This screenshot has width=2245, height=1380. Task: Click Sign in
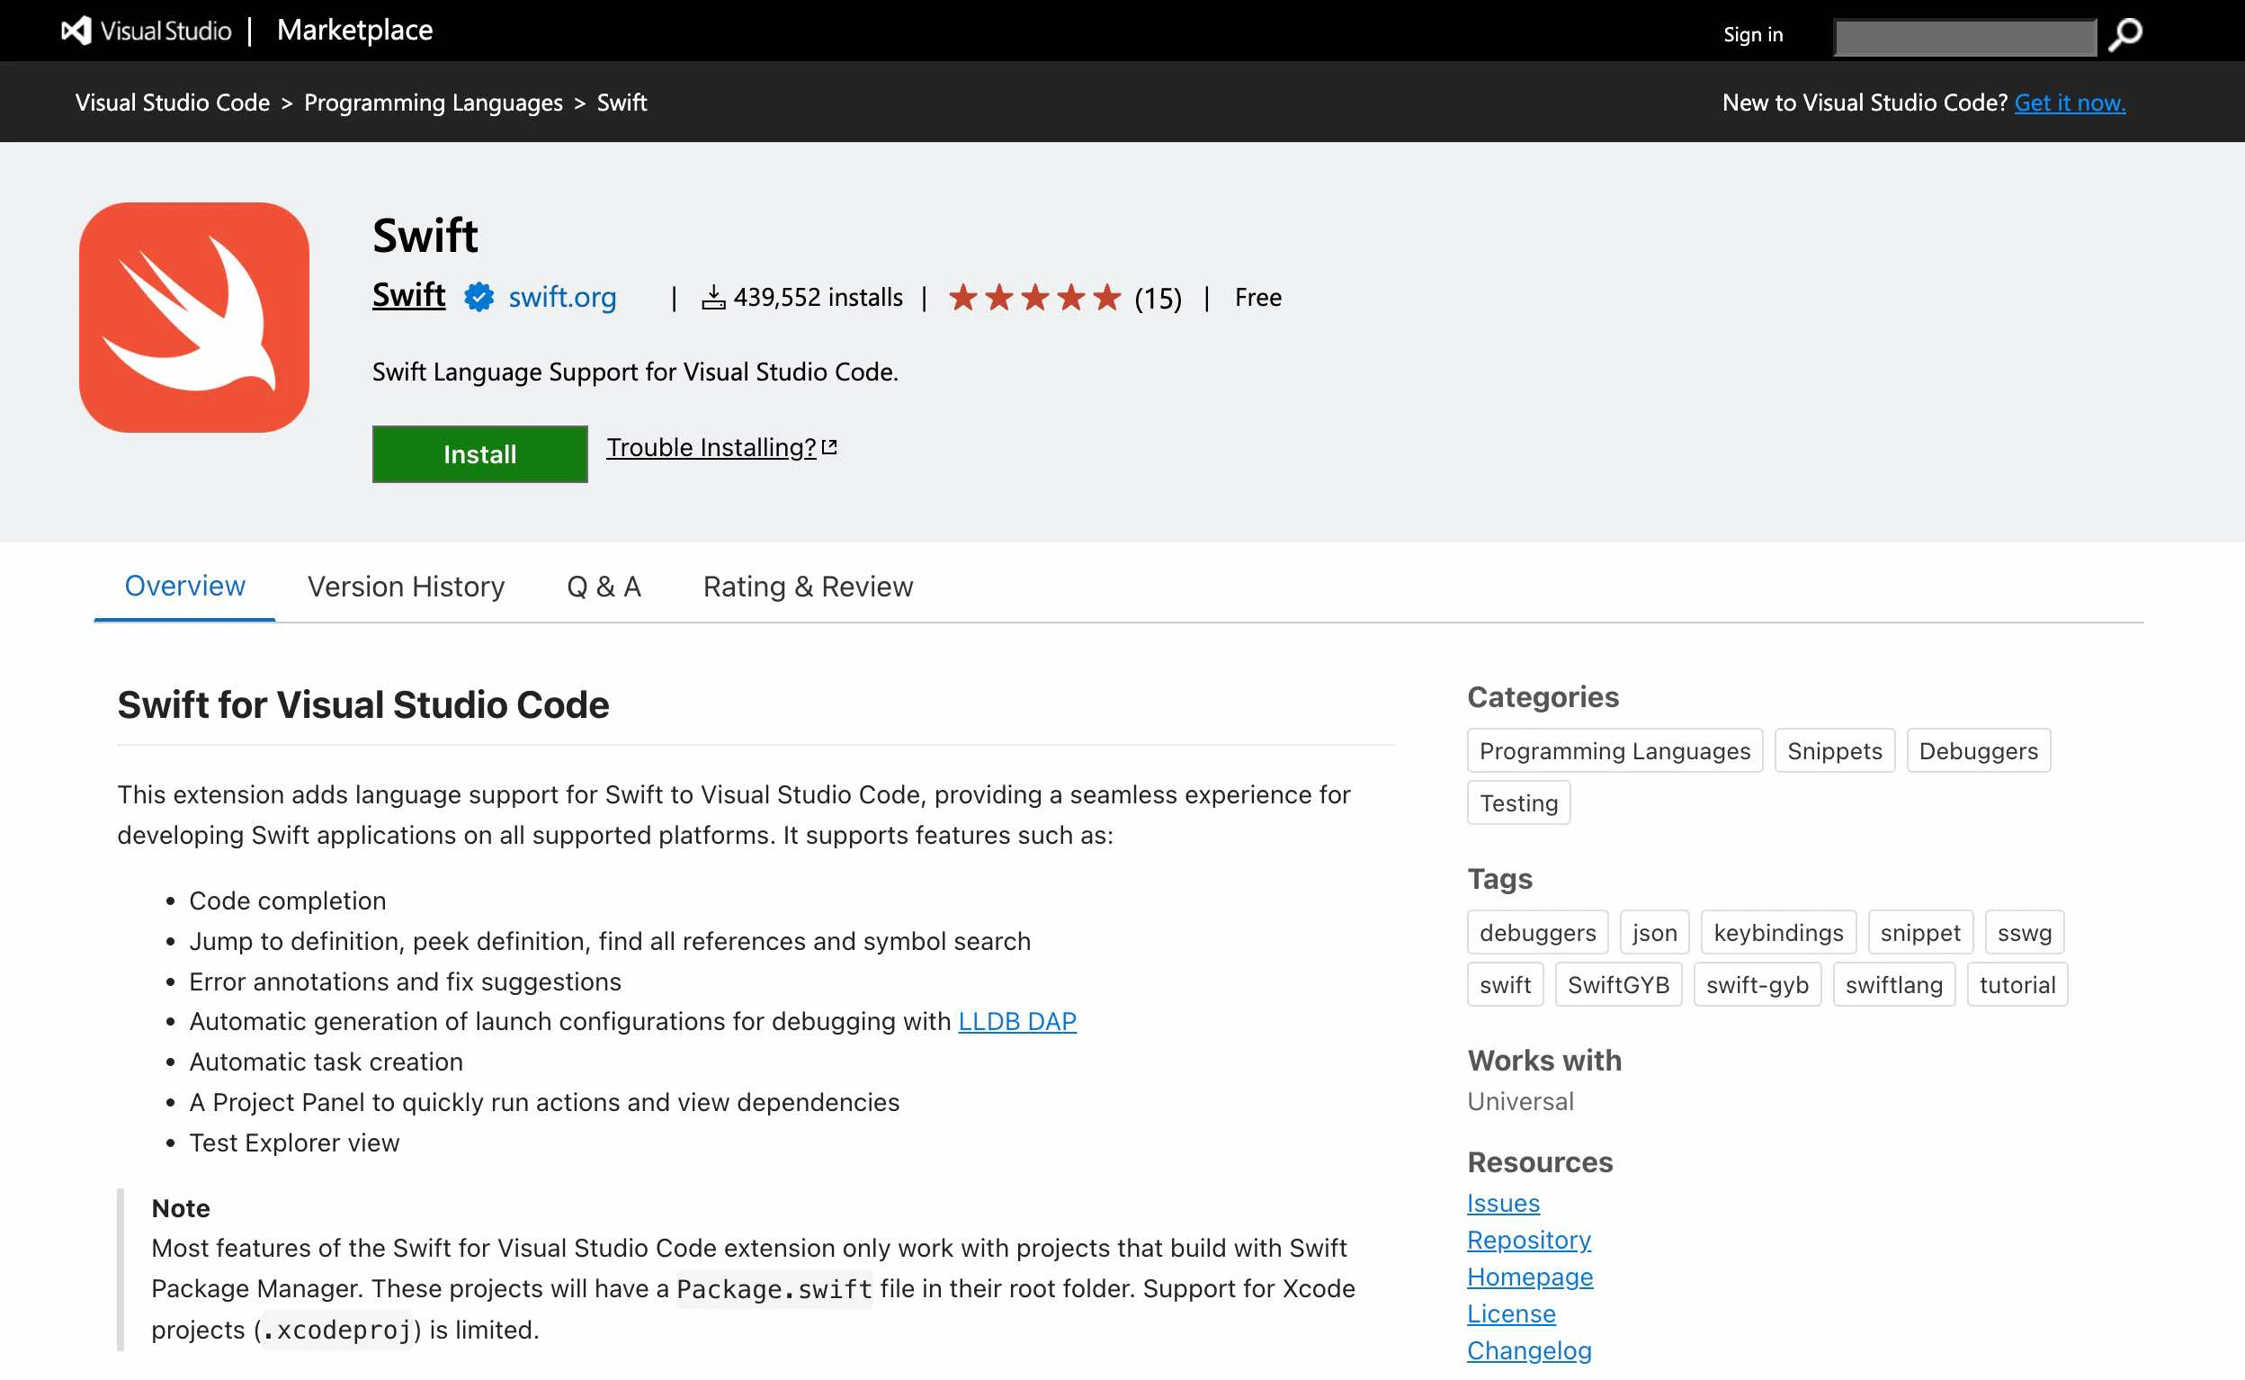tap(1752, 35)
